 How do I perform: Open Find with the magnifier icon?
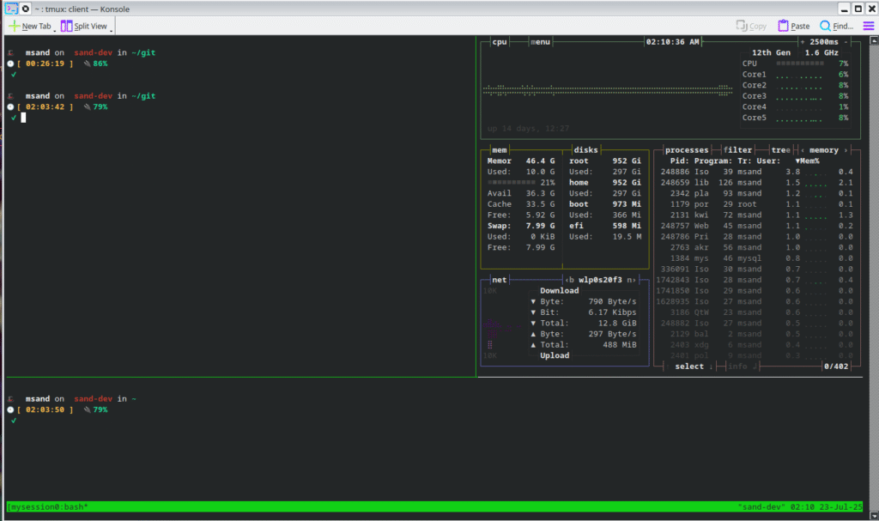[826, 26]
